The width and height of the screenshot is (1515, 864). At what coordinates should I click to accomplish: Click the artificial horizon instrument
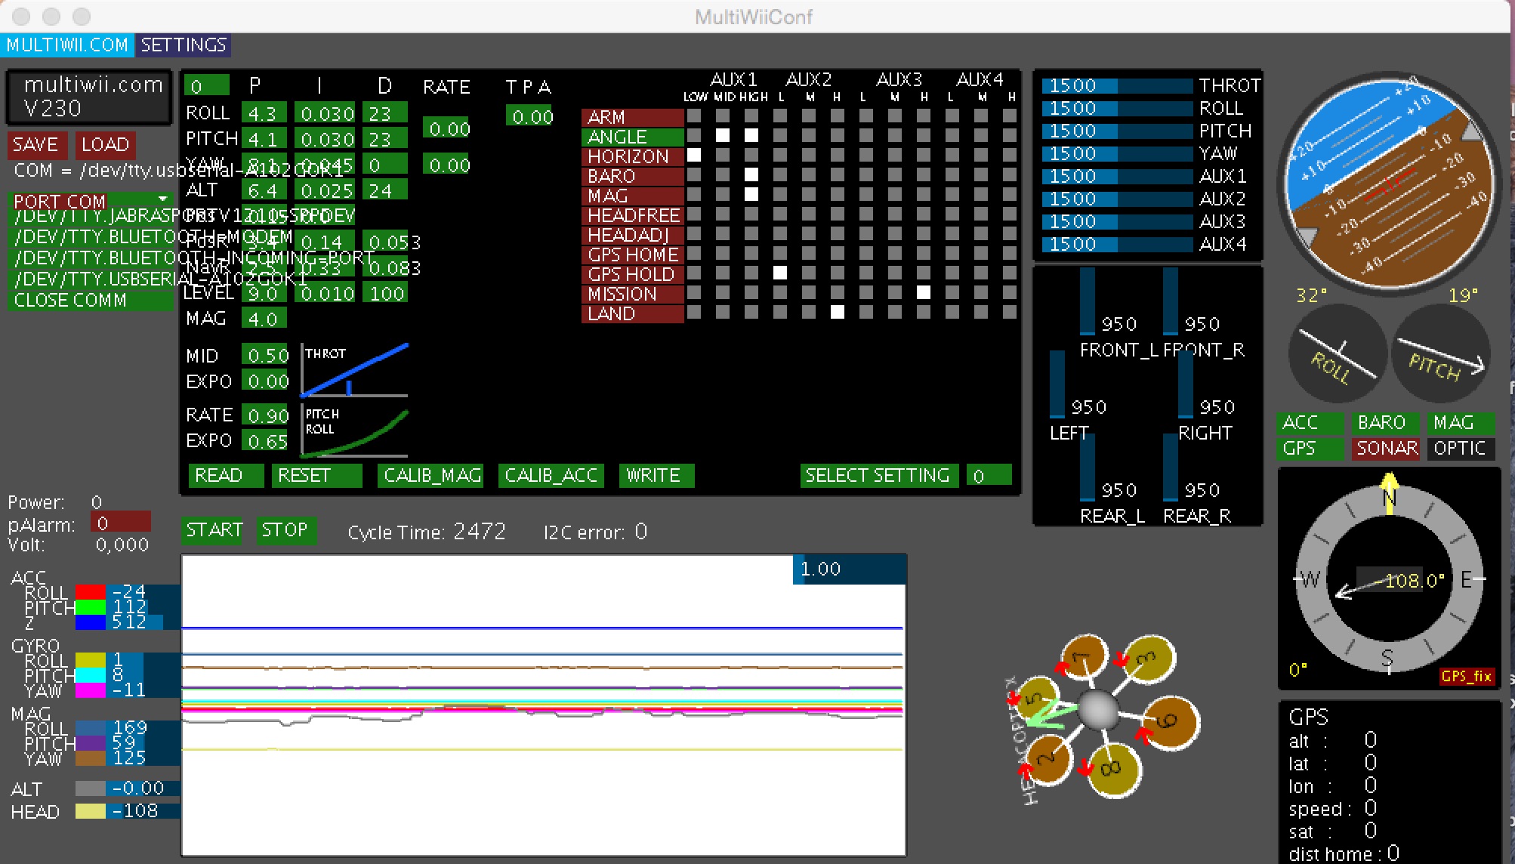pos(1388,183)
